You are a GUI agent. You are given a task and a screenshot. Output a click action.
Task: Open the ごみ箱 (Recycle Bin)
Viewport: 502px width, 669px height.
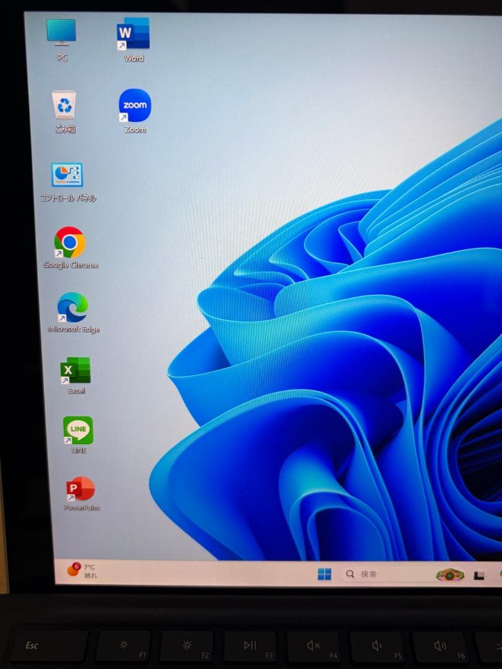[63, 104]
